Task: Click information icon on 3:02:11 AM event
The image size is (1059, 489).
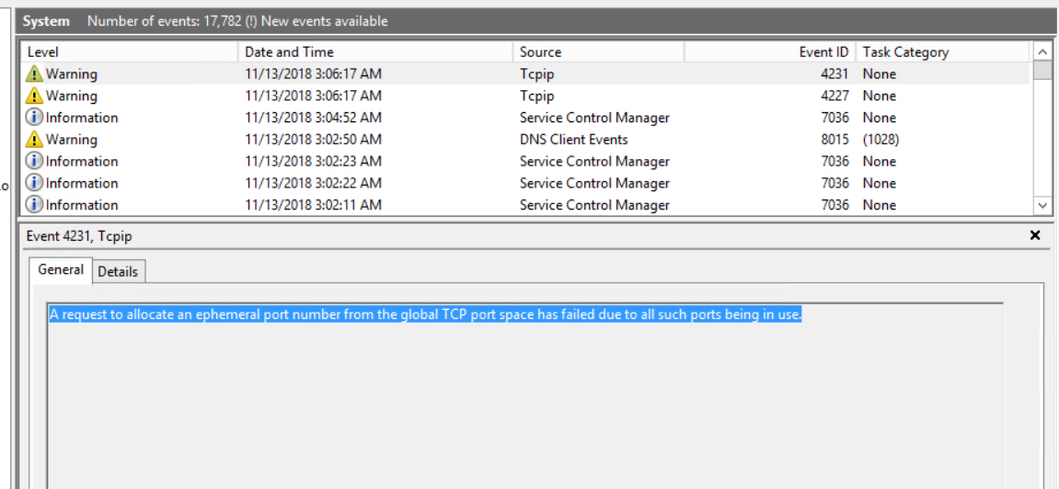Action: point(35,205)
